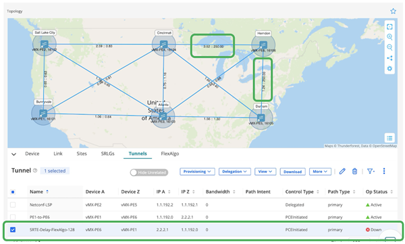Open the Delegation dropdown
Image resolution: width=405 pixels, height=244 pixels.
click(234, 172)
